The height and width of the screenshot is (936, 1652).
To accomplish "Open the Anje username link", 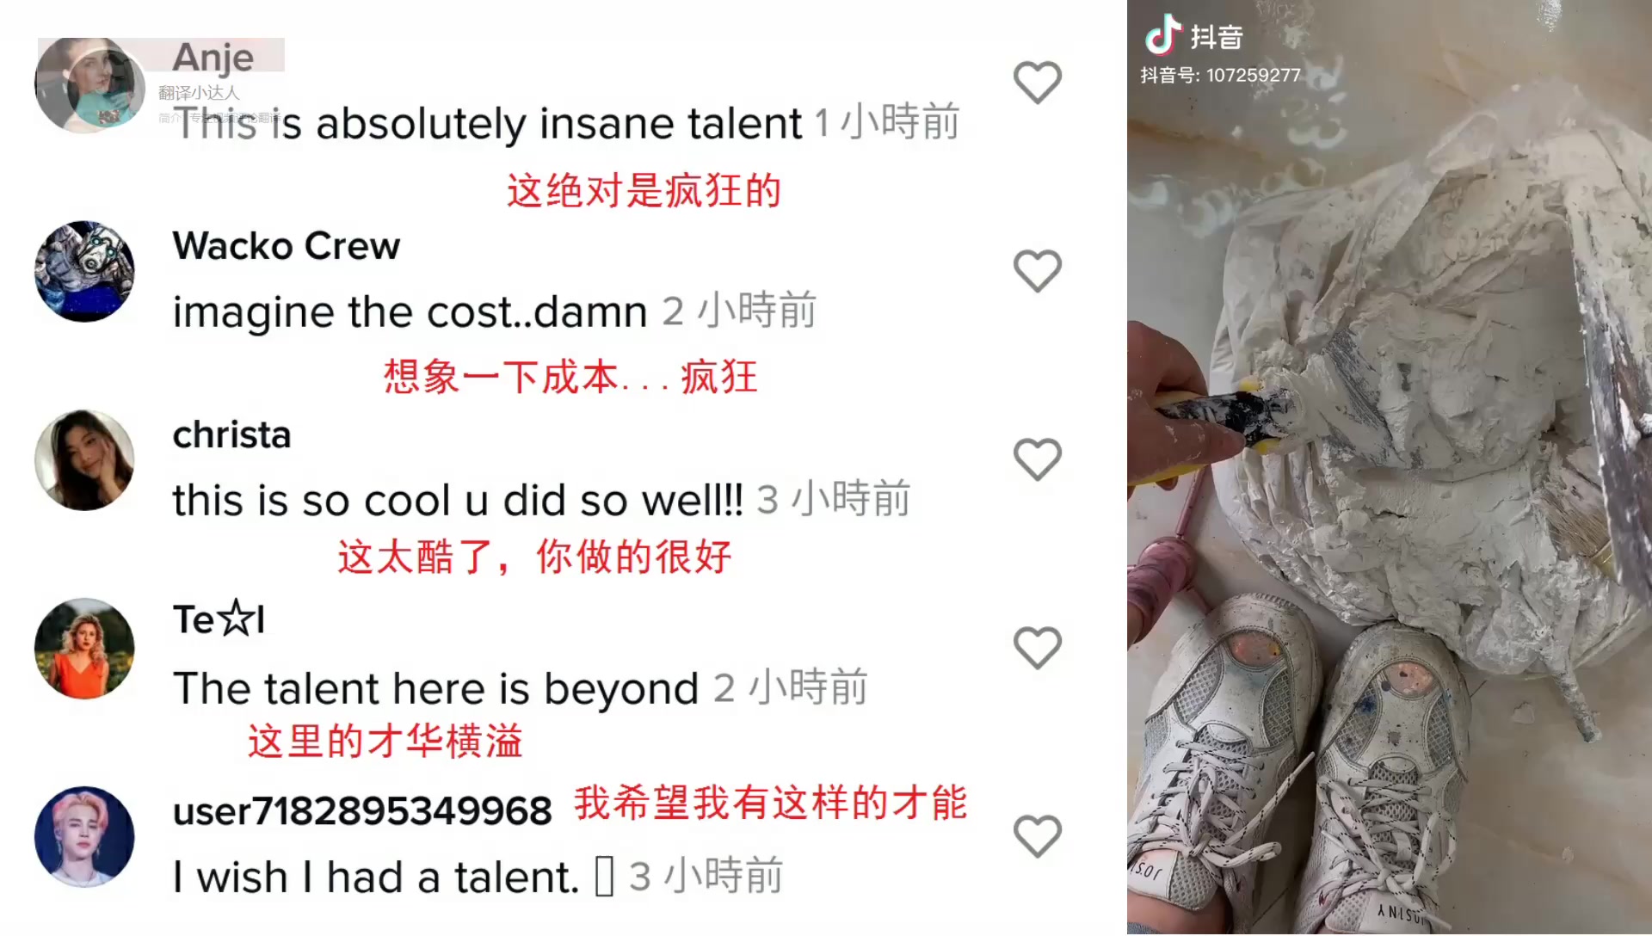I will point(213,58).
